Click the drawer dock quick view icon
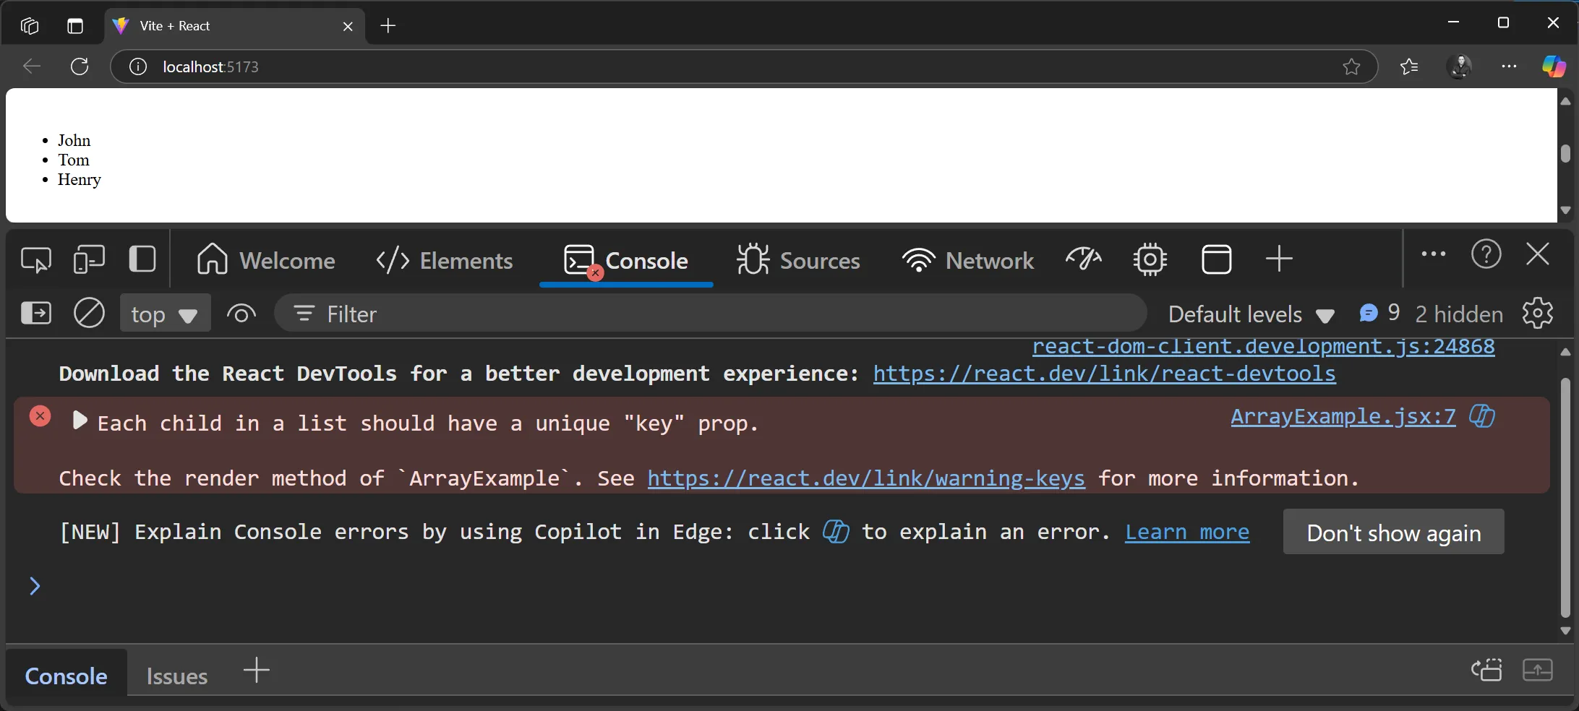Image resolution: width=1579 pixels, height=711 pixels. [1486, 671]
